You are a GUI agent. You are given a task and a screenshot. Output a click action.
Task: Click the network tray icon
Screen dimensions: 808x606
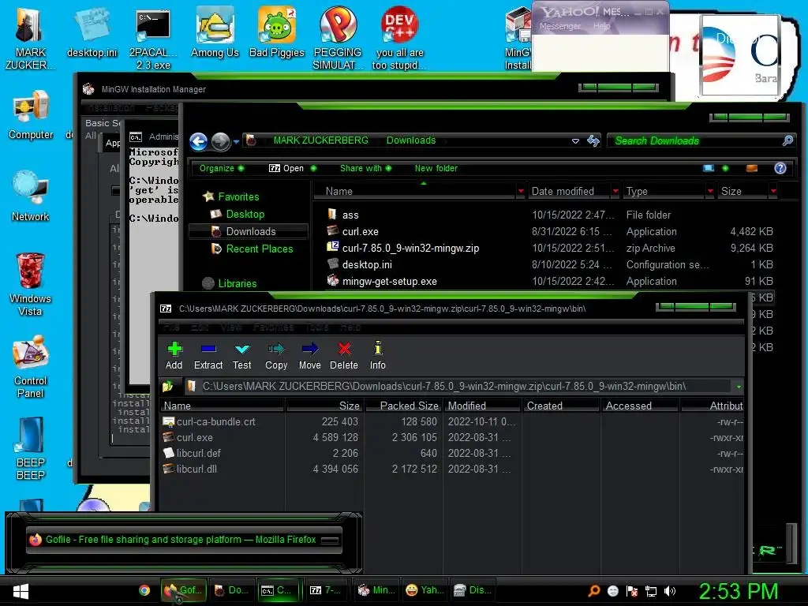[x=651, y=591]
